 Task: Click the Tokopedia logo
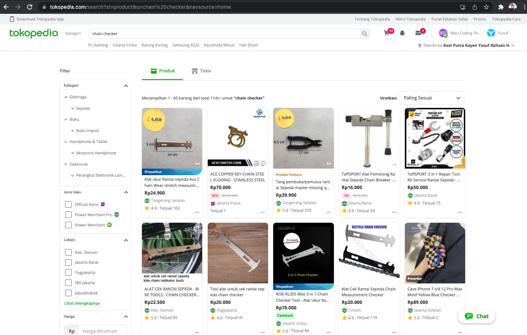pos(34,33)
